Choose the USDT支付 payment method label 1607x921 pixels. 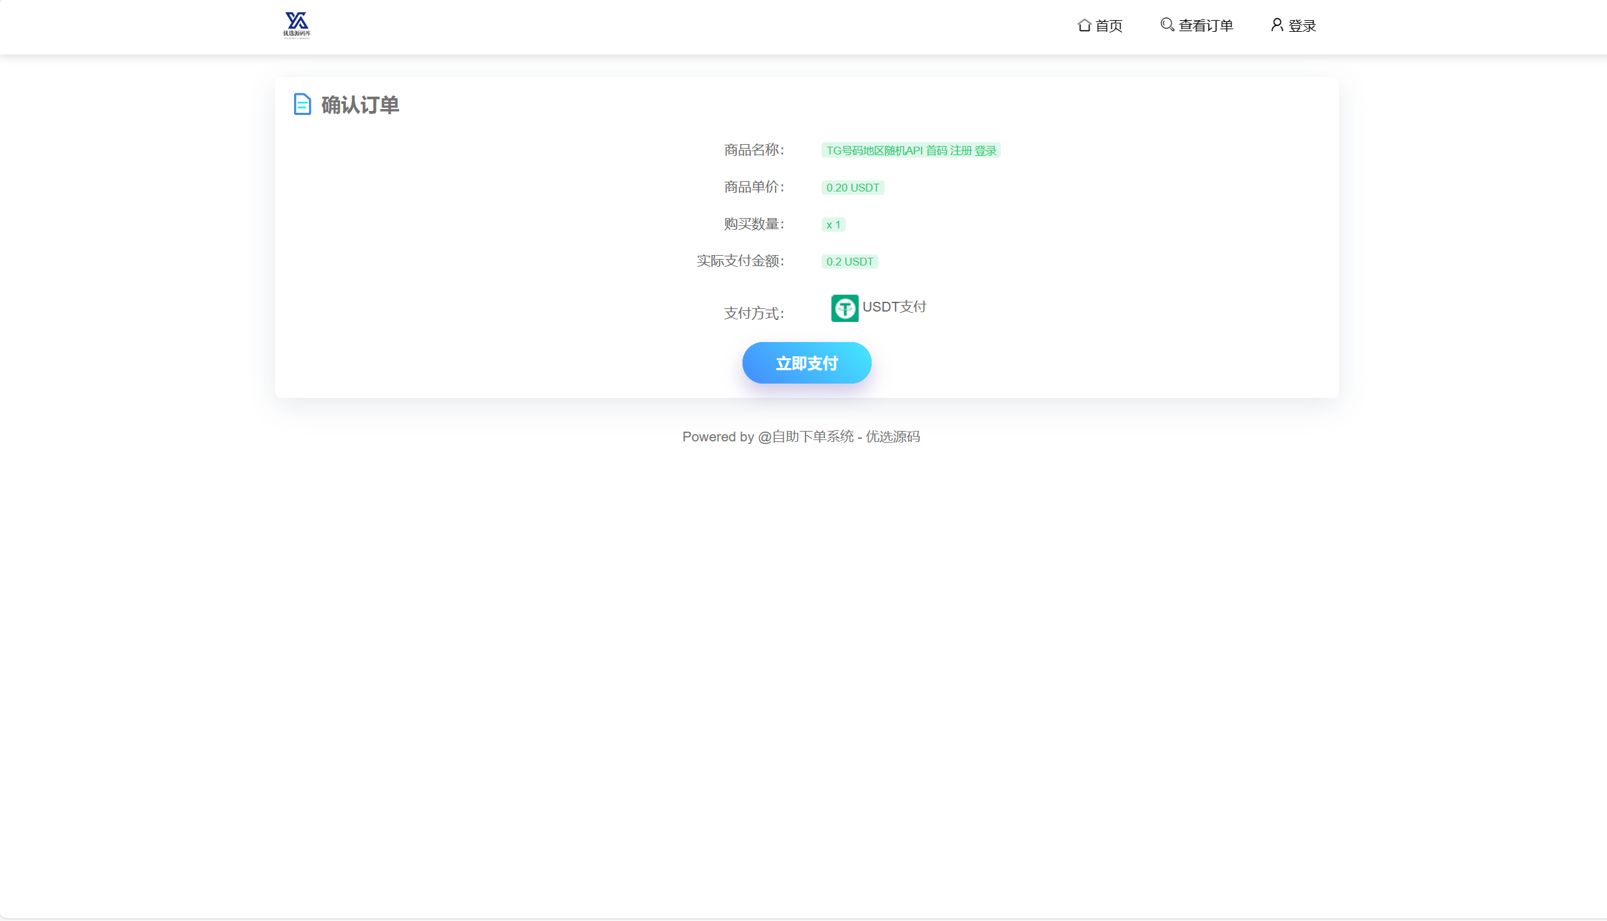click(894, 307)
